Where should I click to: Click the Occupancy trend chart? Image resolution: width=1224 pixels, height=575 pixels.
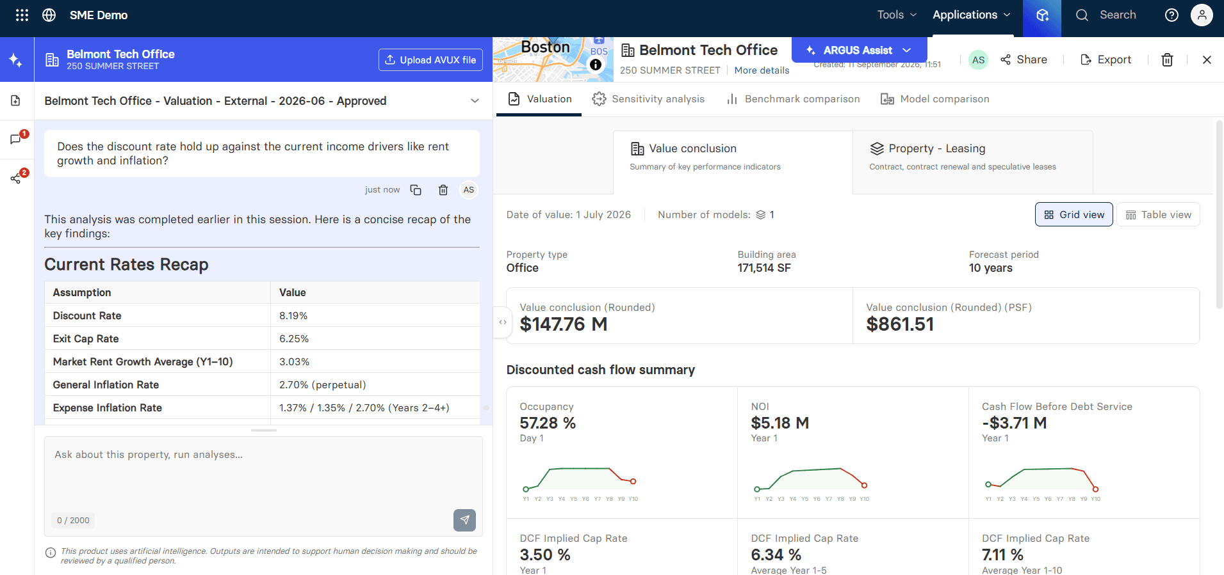[x=580, y=484]
